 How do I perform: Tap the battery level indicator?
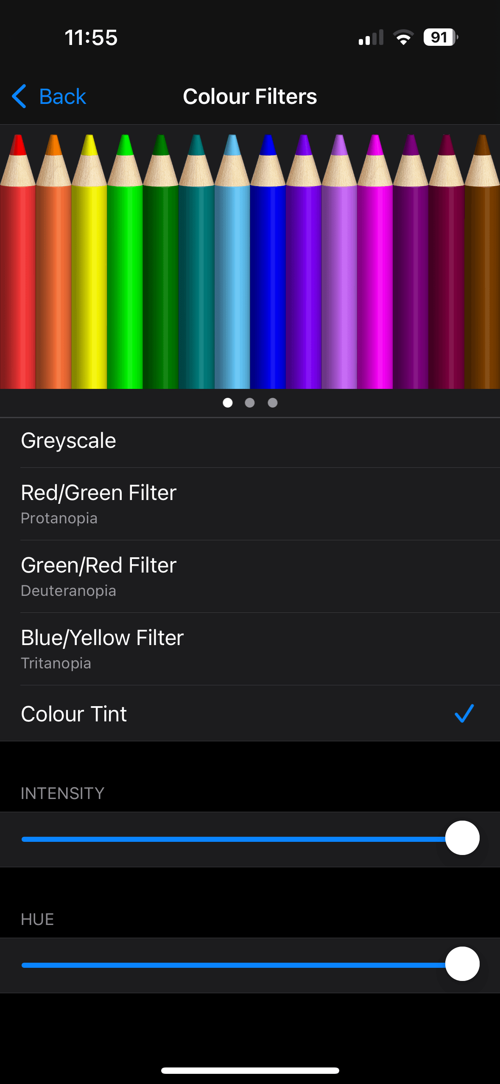tap(440, 37)
